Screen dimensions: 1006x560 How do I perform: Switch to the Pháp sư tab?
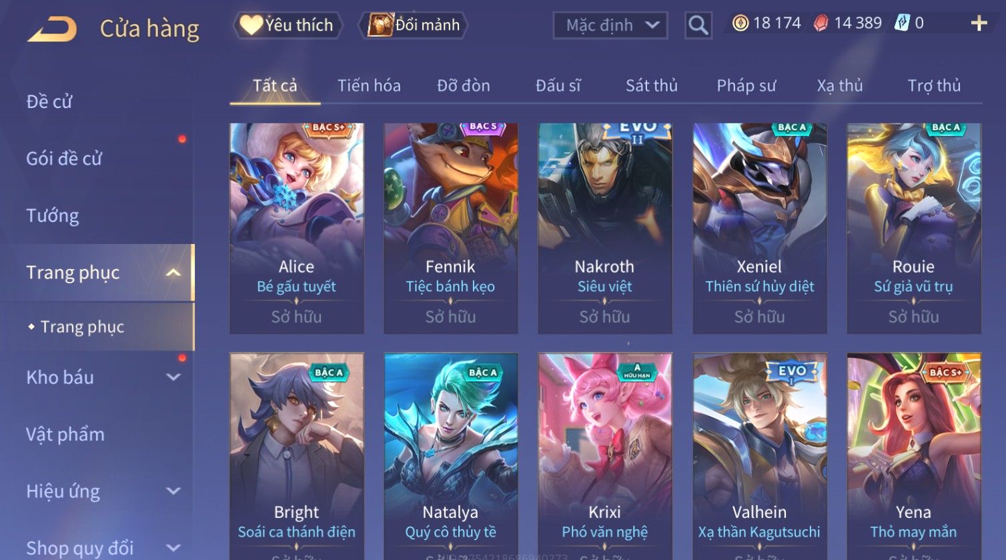(x=746, y=85)
